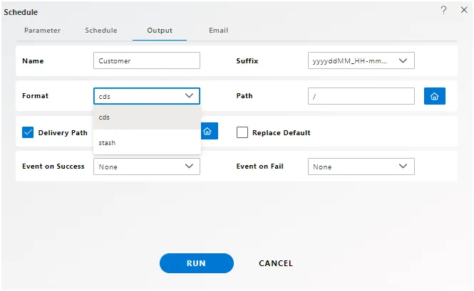Select the Output tab
Viewport: 474px width, 291px height.
[160, 31]
